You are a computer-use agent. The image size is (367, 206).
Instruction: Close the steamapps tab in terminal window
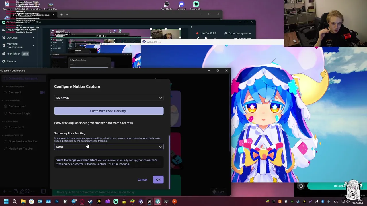(53, 15)
